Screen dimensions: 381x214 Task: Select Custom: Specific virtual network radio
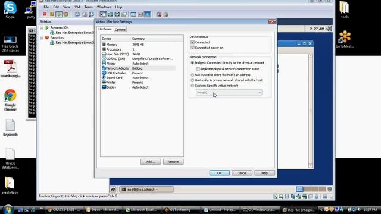(x=192, y=86)
